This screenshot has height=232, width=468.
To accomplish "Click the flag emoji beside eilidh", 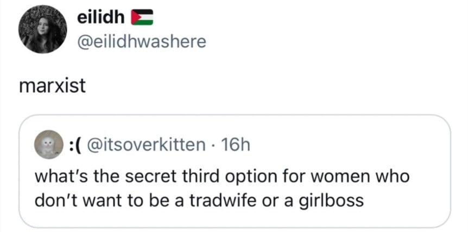I will pos(143,18).
